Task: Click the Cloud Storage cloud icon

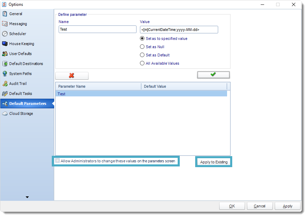Action: tap(5, 113)
